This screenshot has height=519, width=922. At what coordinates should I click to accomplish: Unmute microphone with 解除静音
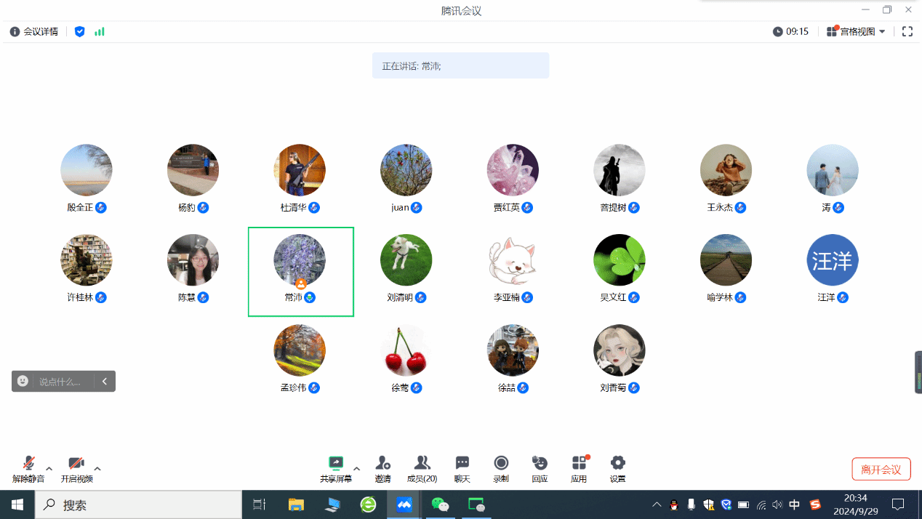click(x=28, y=464)
